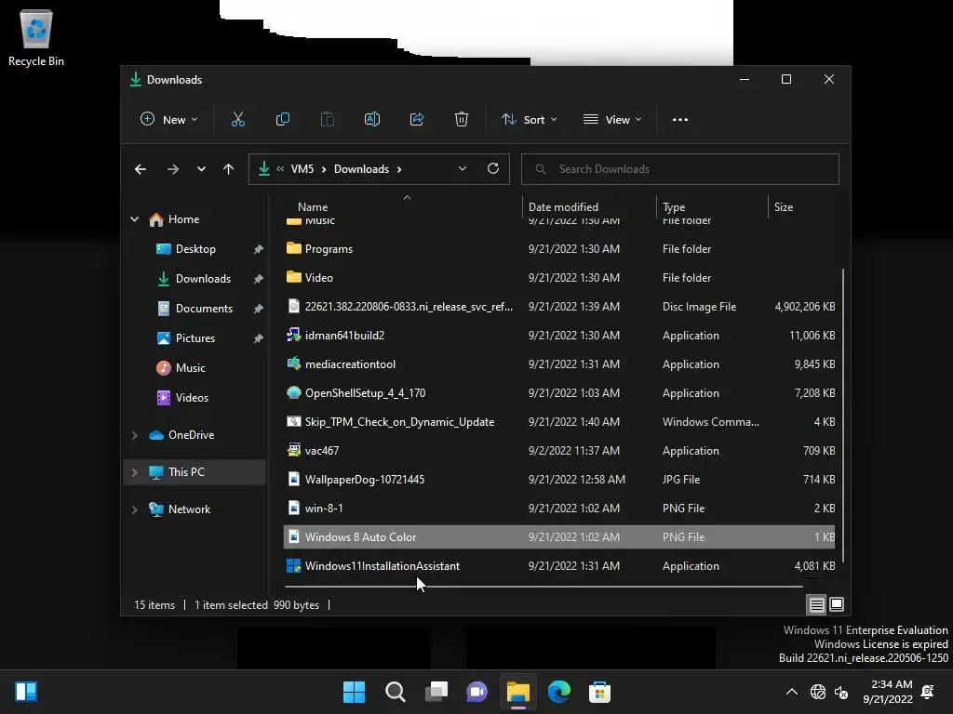
Task: Go forward with the right arrow button
Action: (172, 169)
